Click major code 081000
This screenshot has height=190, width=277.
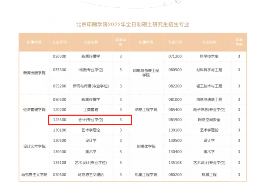pyautogui.click(x=175, y=100)
